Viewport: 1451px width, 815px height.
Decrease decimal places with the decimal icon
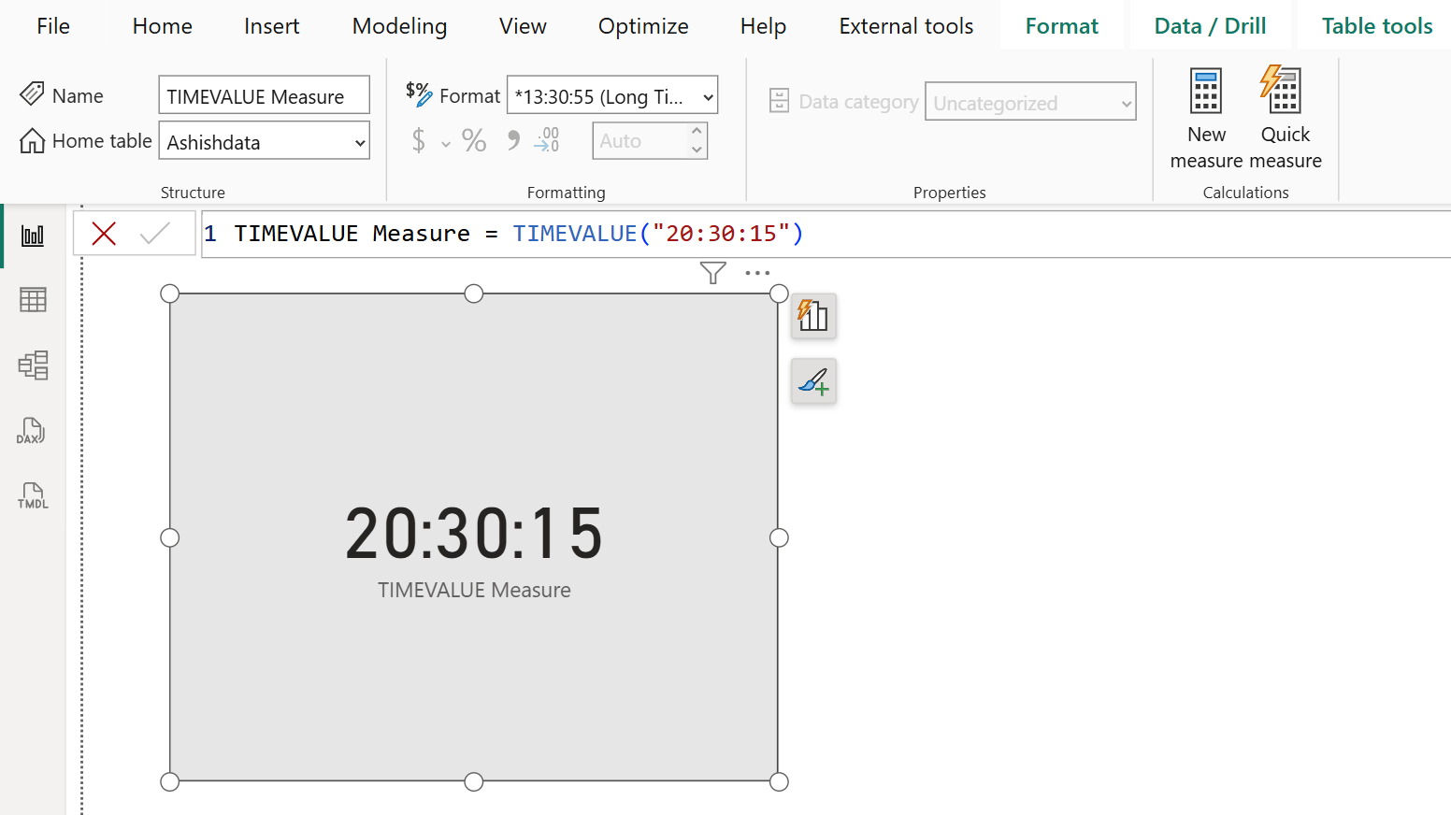coord(547,140)
